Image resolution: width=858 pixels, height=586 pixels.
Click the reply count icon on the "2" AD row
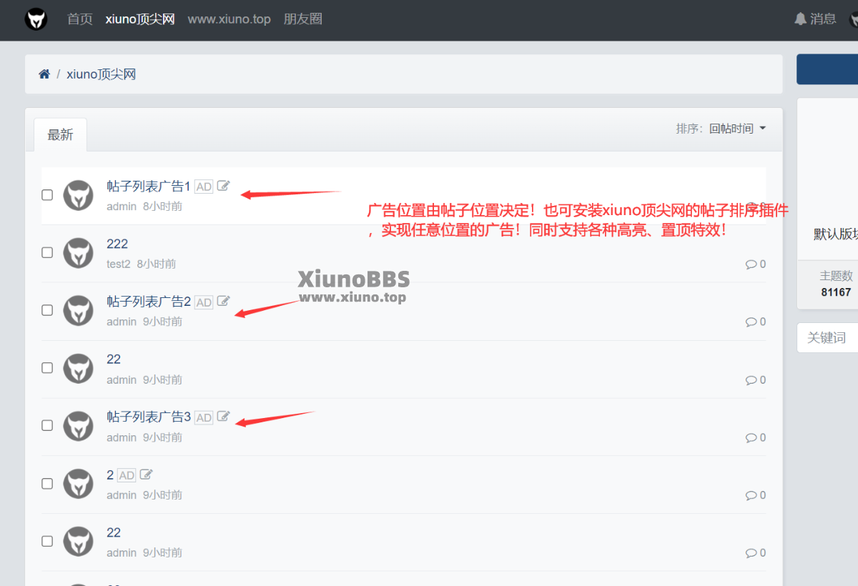point(751,495)
